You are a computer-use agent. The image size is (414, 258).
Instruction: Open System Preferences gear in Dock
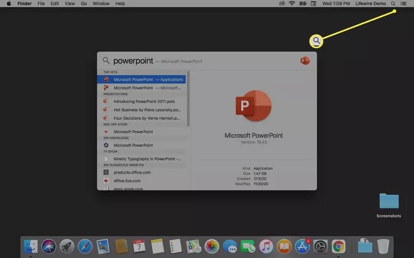(320, 247)
